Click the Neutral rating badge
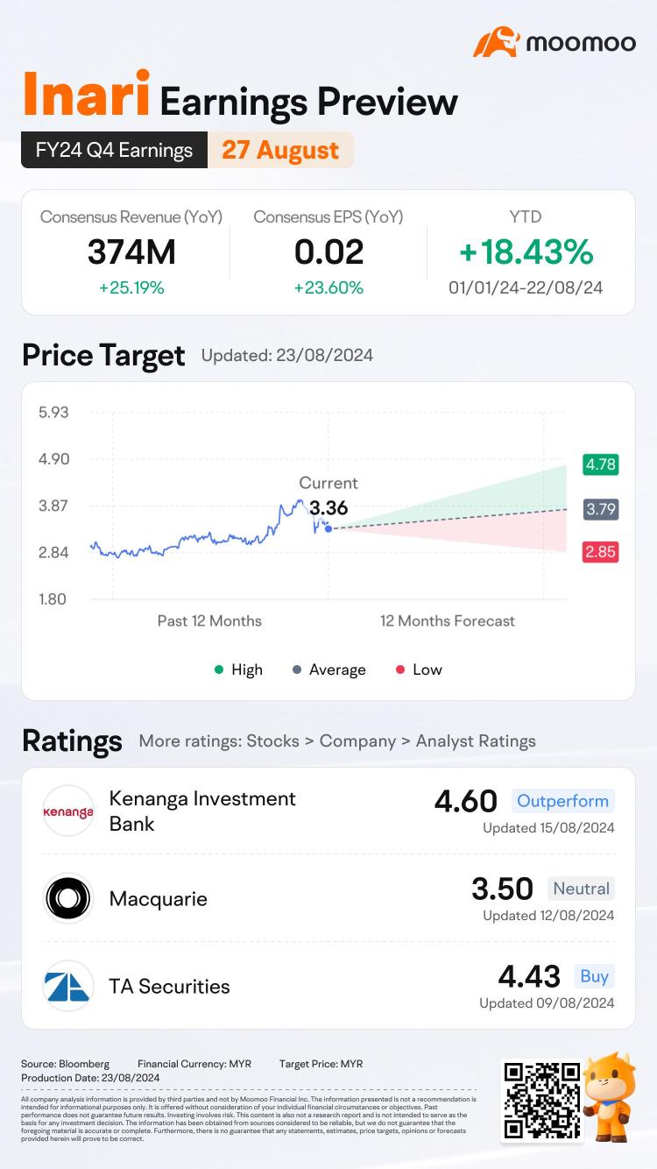Screen dimensions: 657x1169 (581, 889)
